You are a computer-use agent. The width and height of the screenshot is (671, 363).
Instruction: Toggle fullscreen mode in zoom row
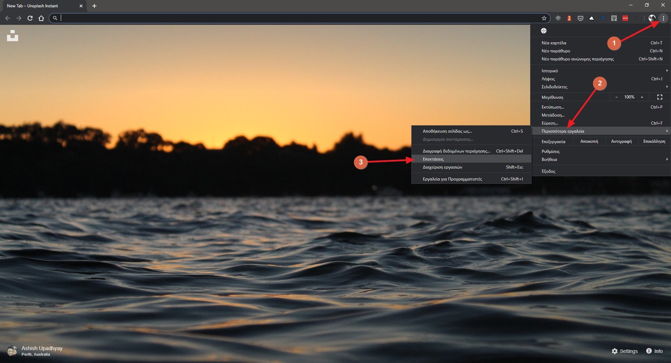[659, 97]
